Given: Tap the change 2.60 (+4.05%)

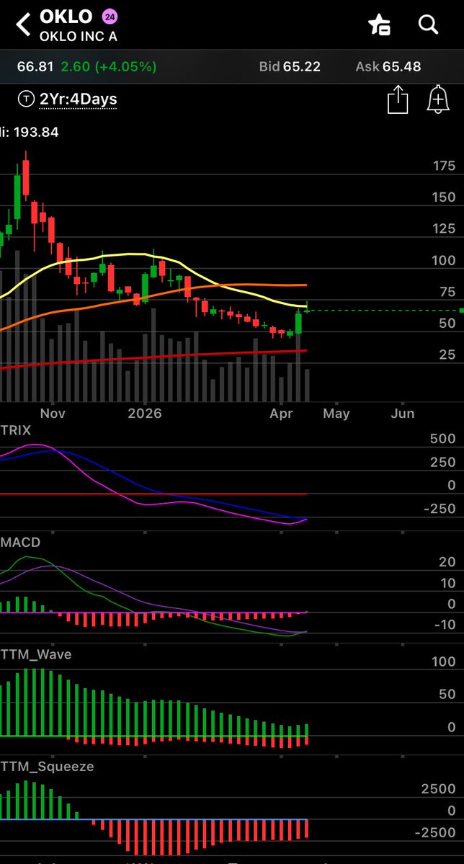Looking at the screenshot, I should click(x=109, y=67).
